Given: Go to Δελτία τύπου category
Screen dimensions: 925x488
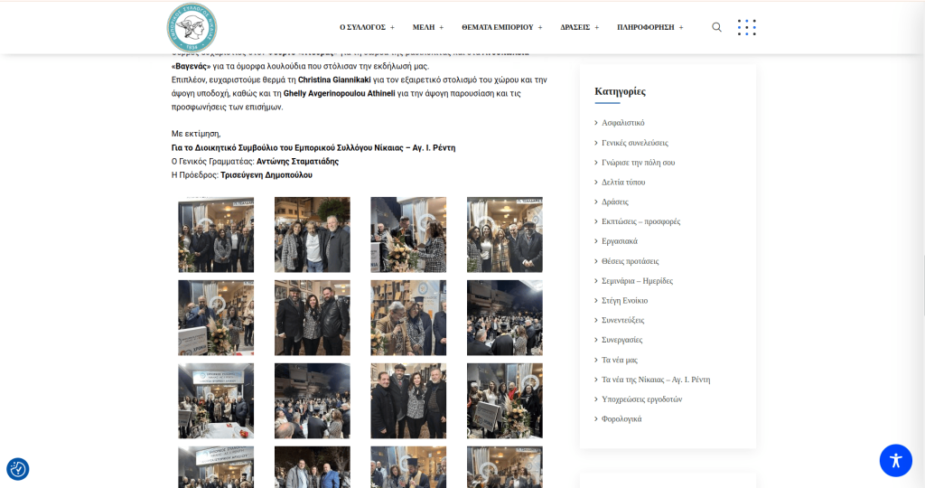Looking at the screenshot, I should coord(623,183).
